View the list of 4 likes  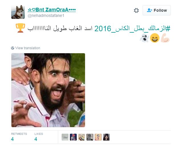coord(39,137)
